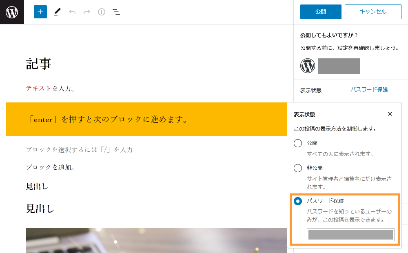Screen dimensions: 408x253
Task: Open the document overview list icon
Action: (x=116, y=12)
